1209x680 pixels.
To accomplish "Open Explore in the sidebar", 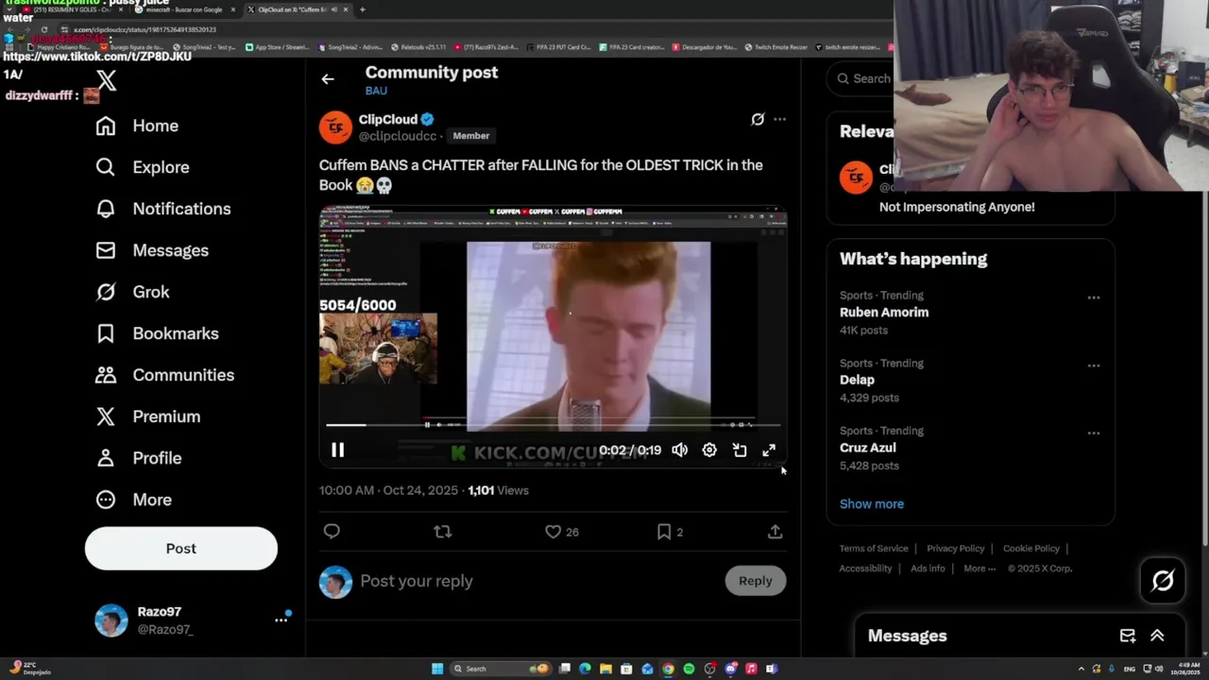I will tap(143, 167).
